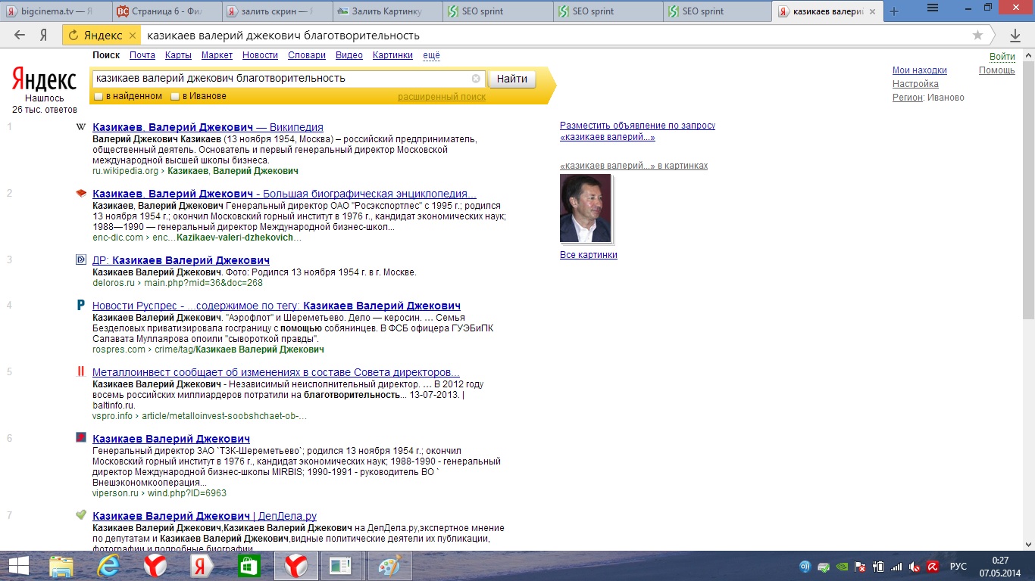This screenshot has height=581, width=1035.
Task: Open a new browser tab with plus
Action: [x=894, y=11]
